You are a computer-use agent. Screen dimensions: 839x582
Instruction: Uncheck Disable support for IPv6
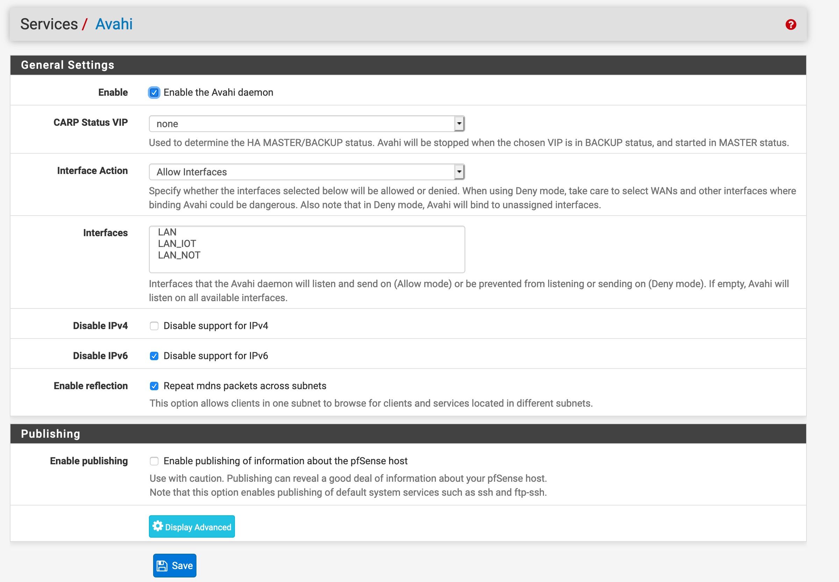pyautogui.click(x=154, y=356)
